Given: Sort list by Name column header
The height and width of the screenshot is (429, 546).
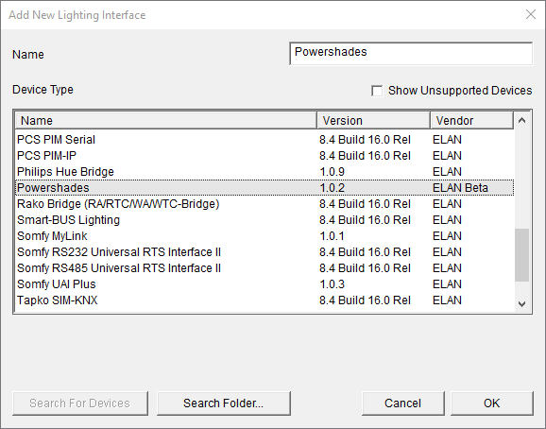Looking at the screenshot, I should [x=166, y=121].
